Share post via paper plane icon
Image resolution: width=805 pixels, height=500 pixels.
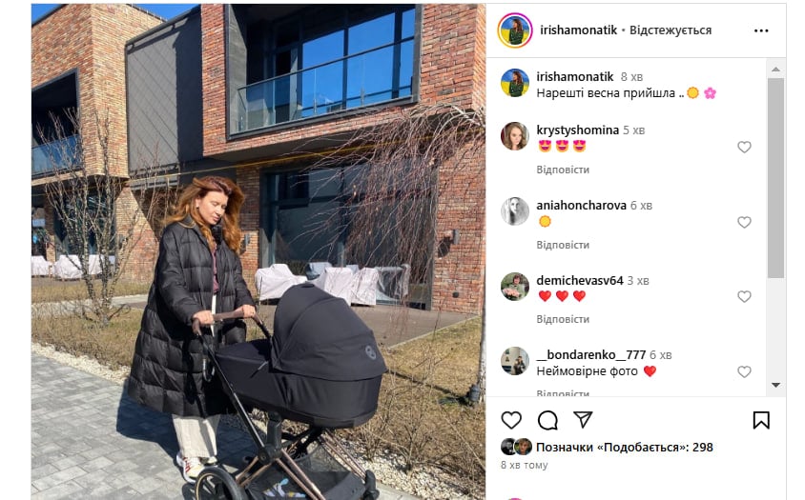tap(583, 419)
